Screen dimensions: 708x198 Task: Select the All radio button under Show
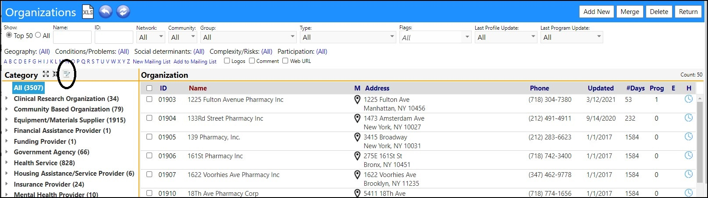pos(38,35)
